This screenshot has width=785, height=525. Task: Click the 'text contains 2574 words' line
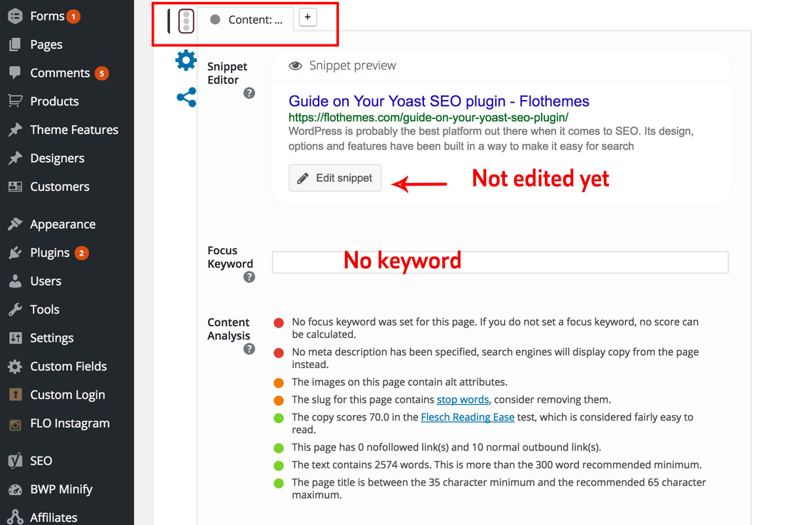[x=497, y=465]
